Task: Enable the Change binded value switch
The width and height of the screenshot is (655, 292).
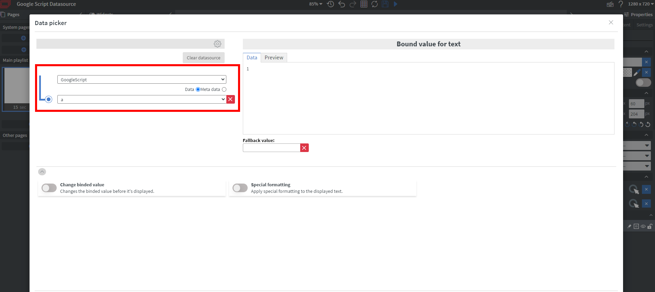Action: (49, 188)
